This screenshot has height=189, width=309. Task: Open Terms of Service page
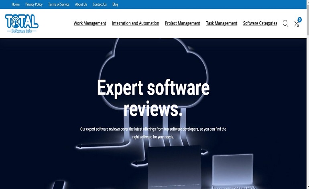point(59,4)
